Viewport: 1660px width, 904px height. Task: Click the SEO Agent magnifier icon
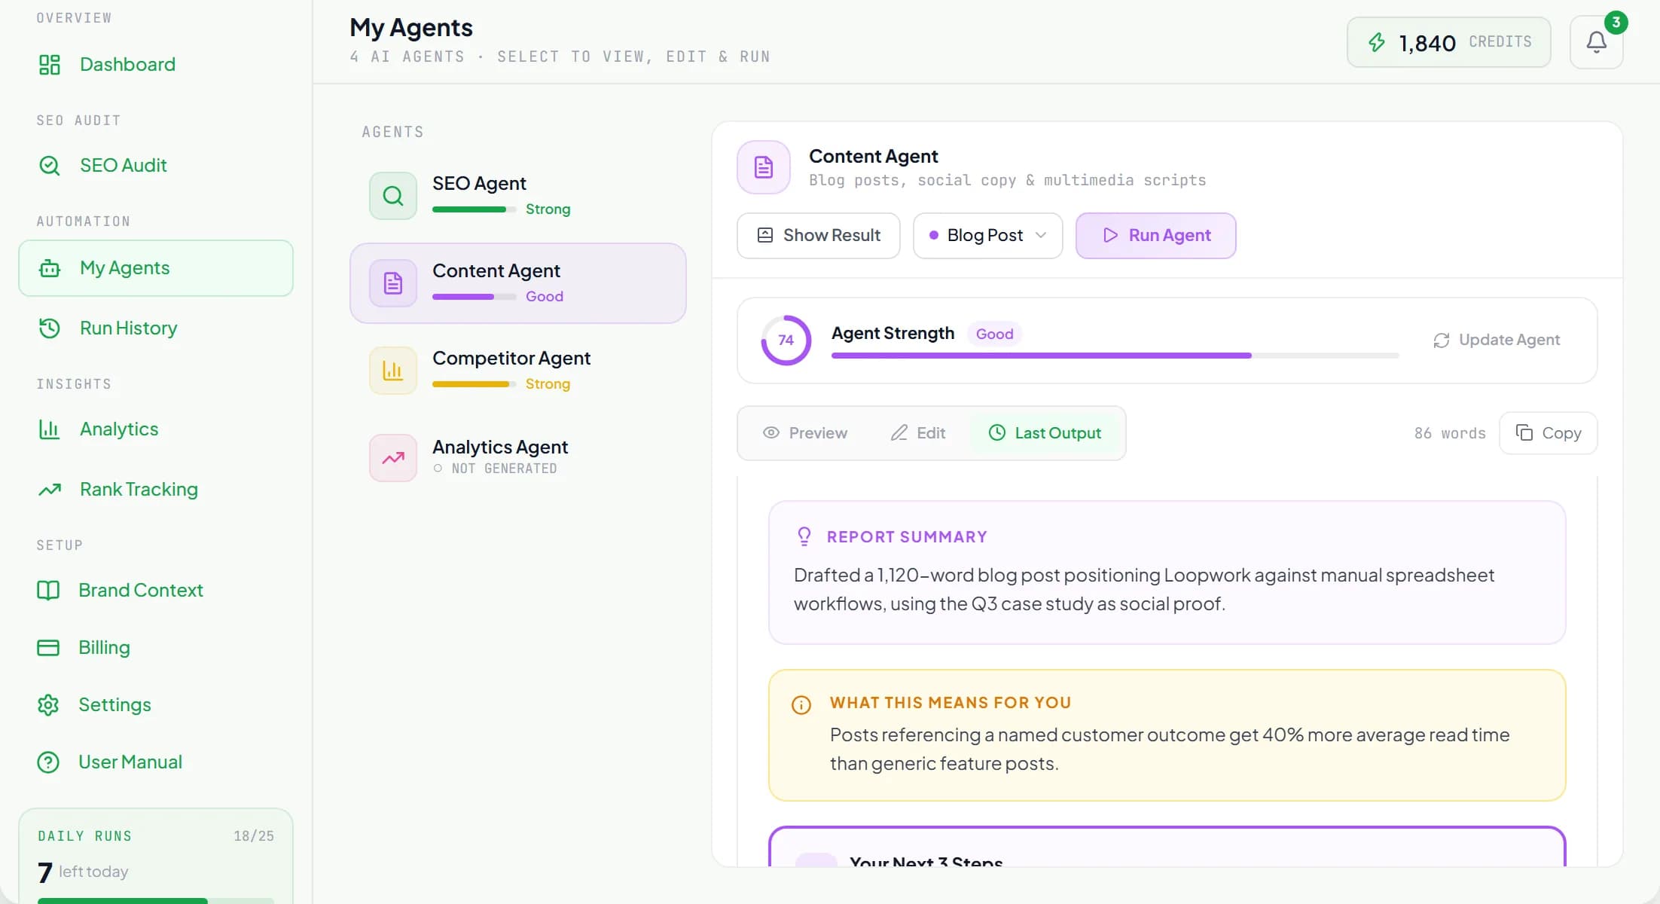393,196
